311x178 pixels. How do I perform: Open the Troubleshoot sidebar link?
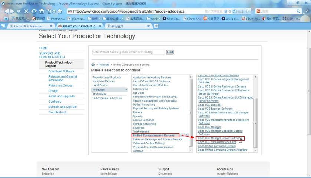click(57, 112)
